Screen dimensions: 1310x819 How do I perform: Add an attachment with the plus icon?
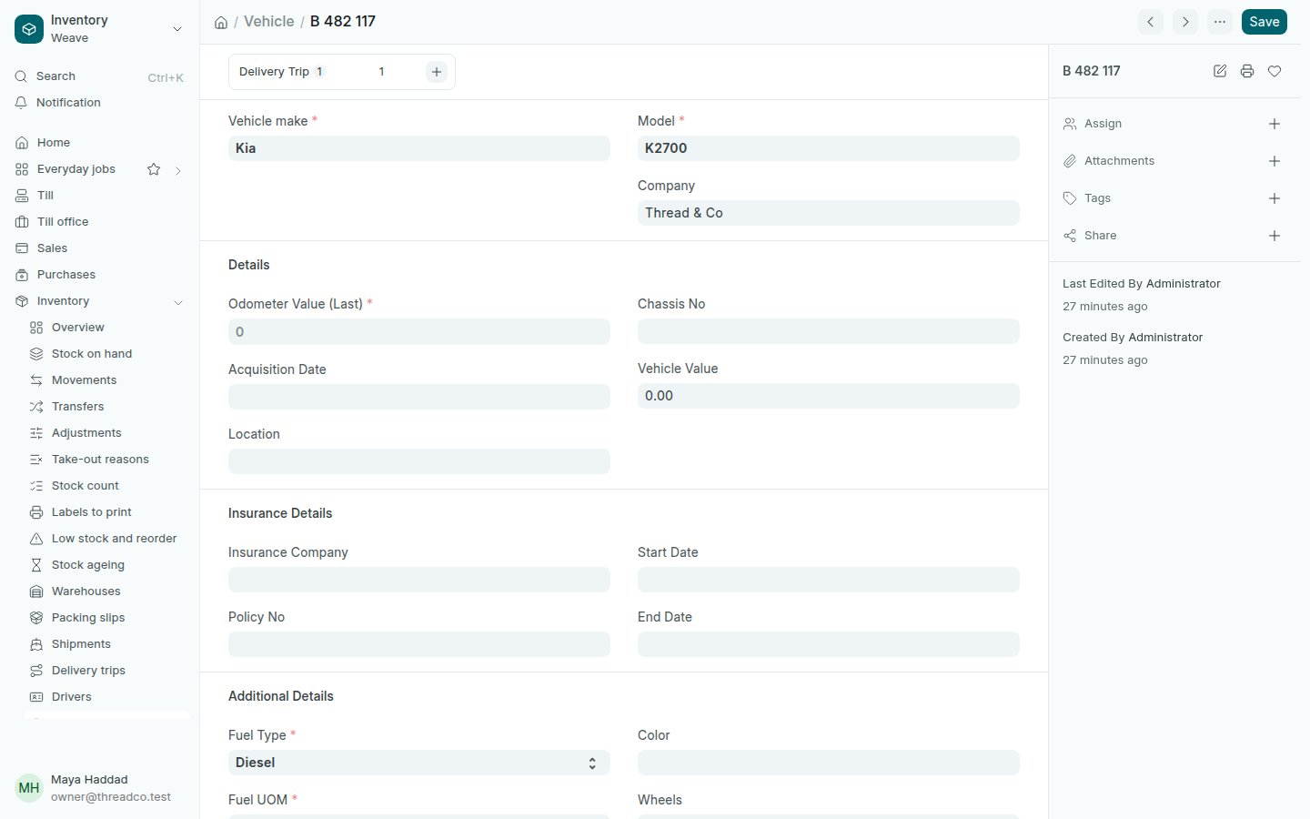coord(1275,161)
